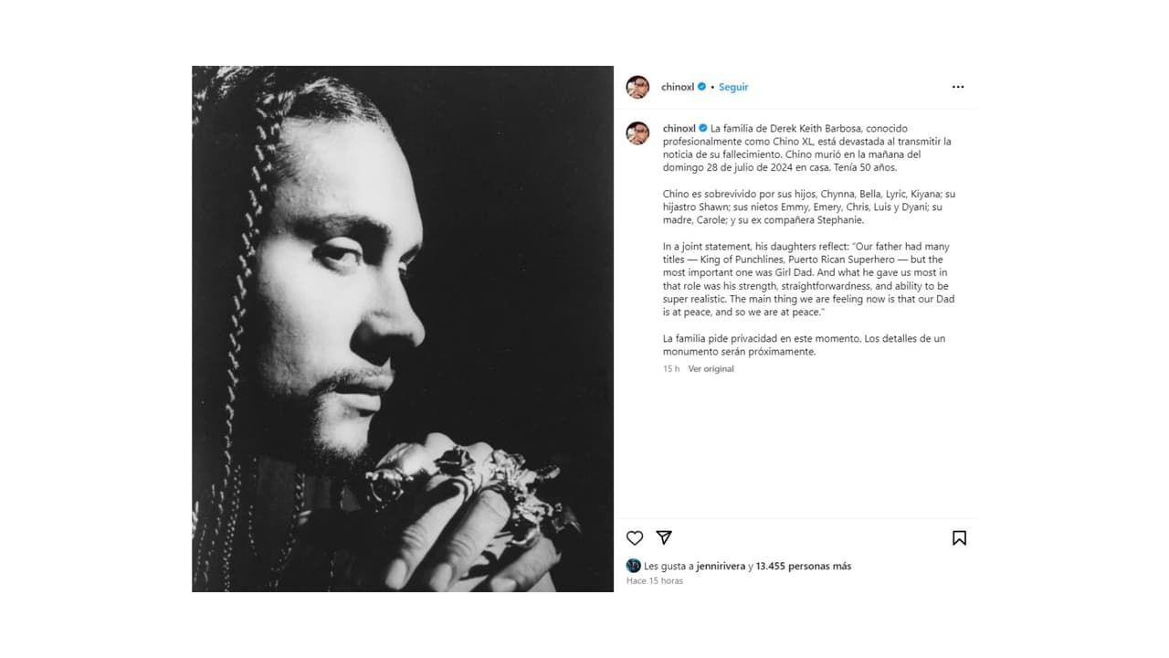Click the Hace 15 horas post date
This screenshot has height=658, width=1169.
pyautogui.click(x=654, y=581)
